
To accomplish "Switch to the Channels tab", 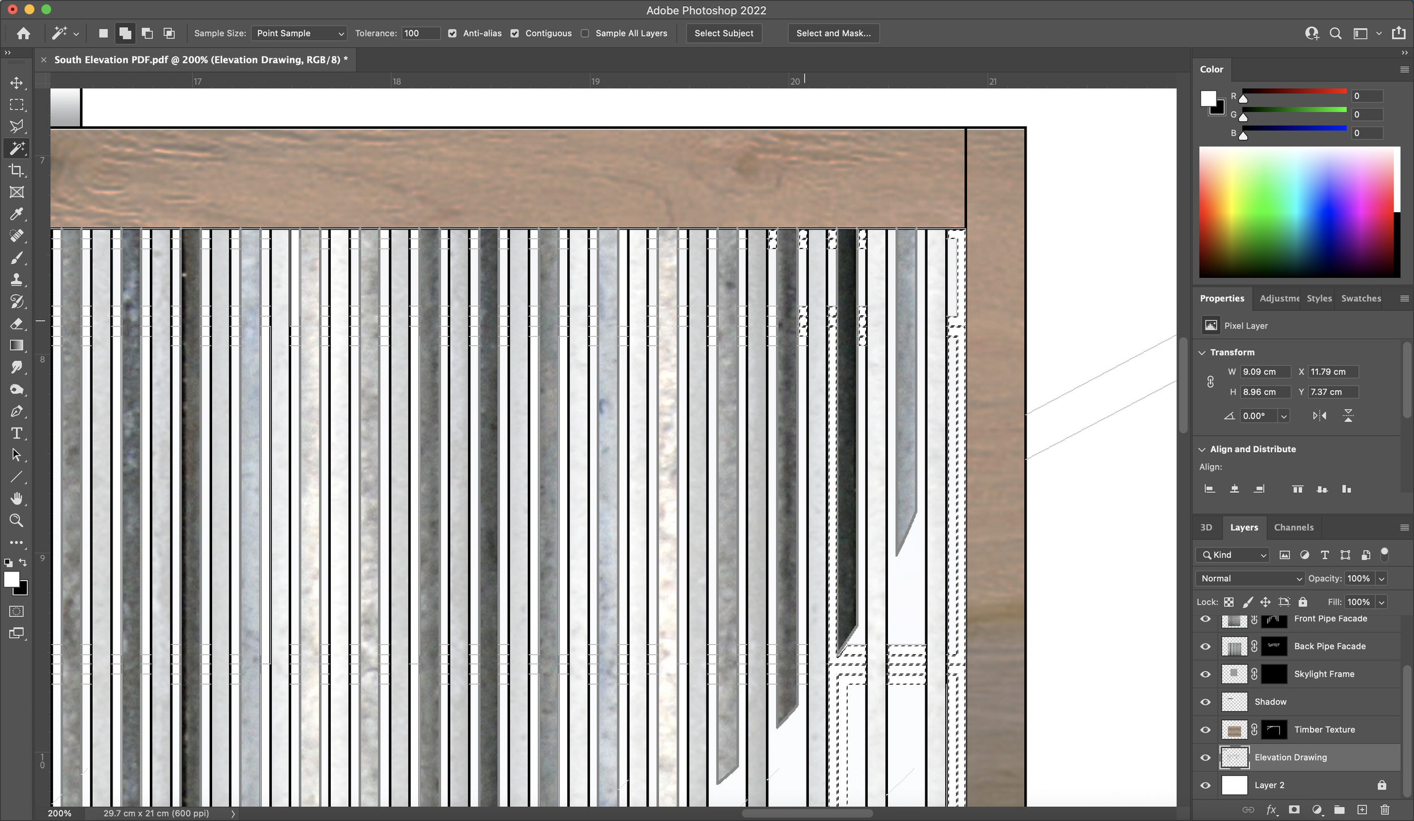I will click(1294, 527).
